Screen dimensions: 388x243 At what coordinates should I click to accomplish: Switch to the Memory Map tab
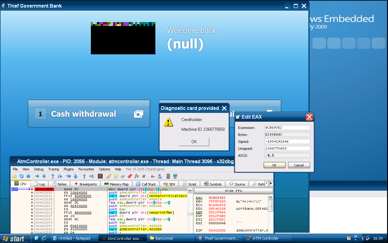tap(116, 184)
